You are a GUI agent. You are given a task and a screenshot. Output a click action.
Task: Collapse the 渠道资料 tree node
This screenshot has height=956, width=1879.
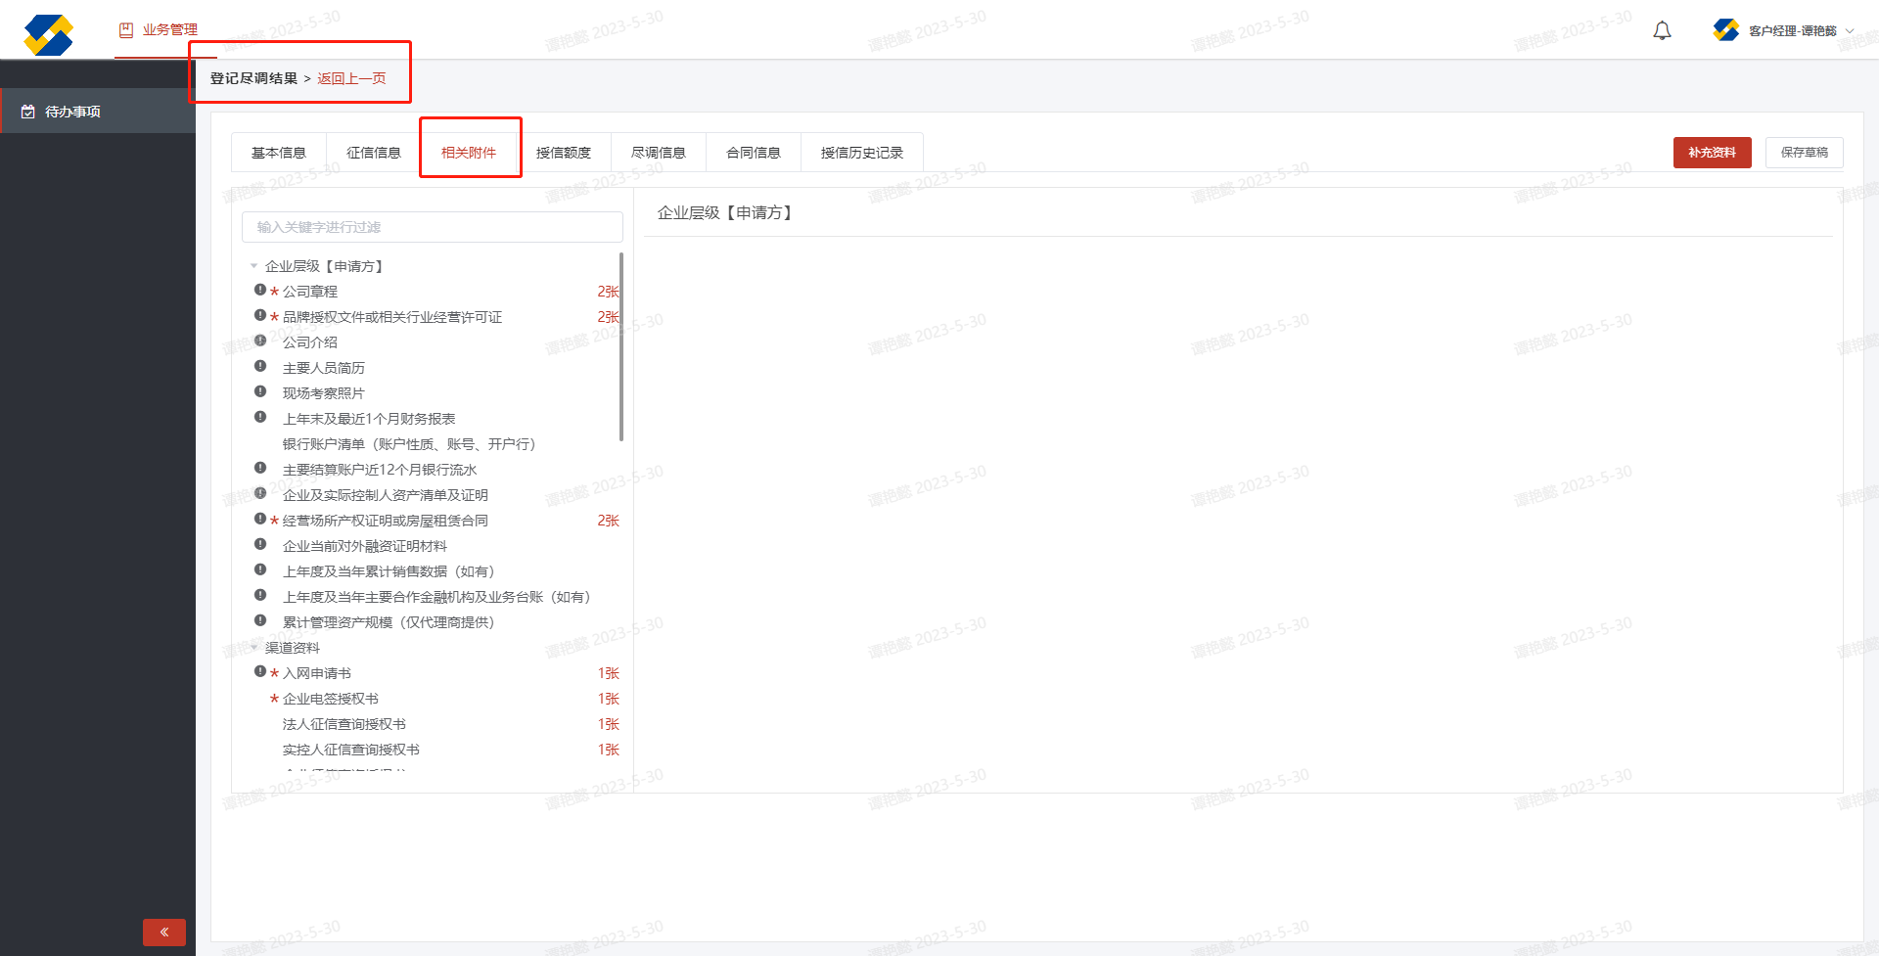254,648
